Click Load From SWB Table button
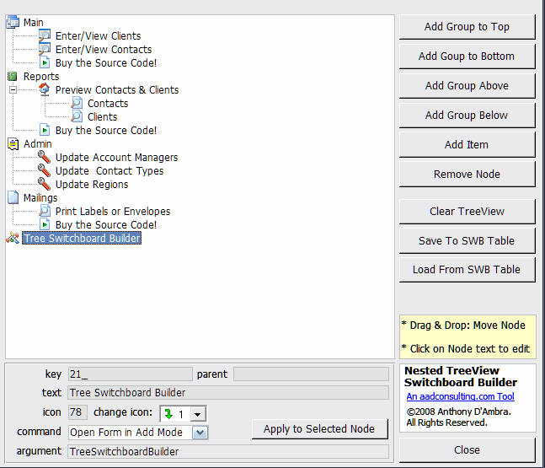545x468 pixels. click(468, 270)
